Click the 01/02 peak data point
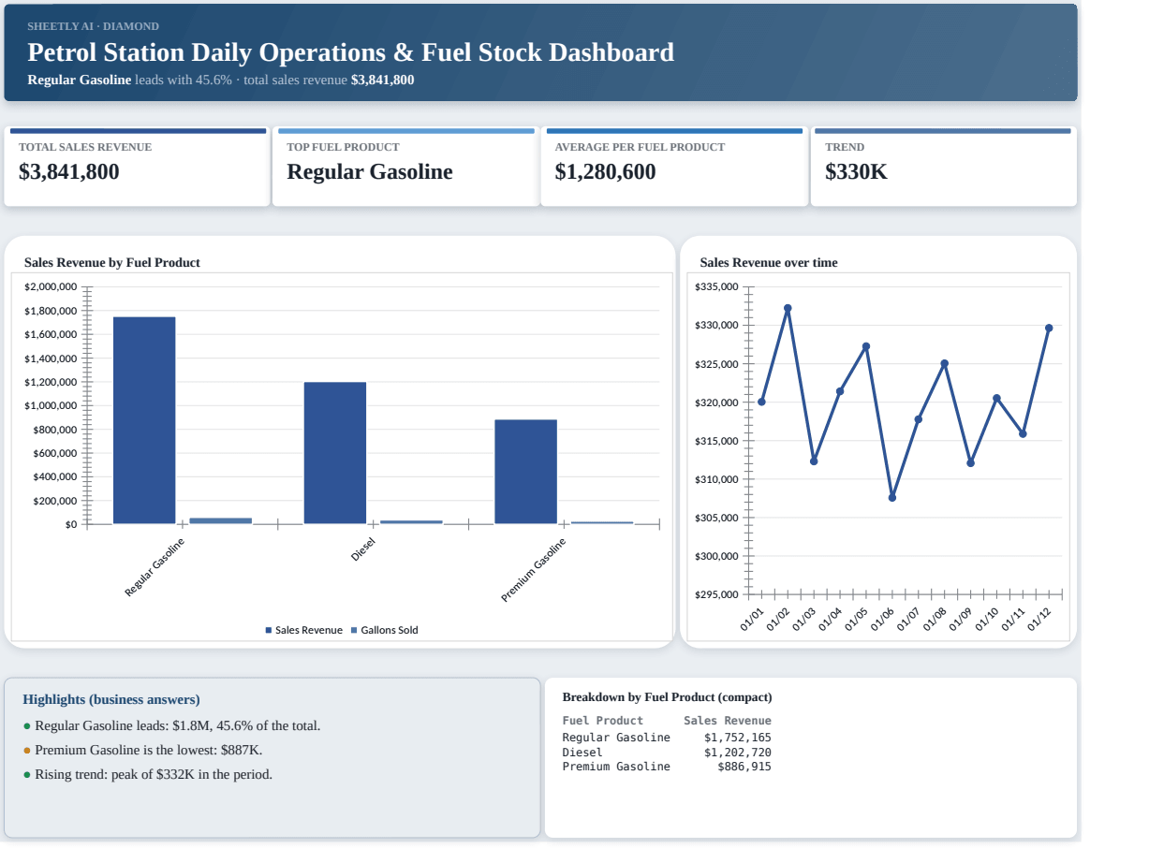Viewport: 1149px width, 863px height. point(788,308)
